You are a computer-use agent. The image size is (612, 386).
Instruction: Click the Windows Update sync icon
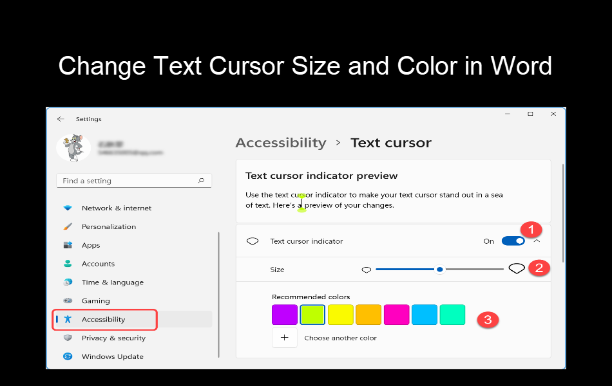tap(68, 356)
